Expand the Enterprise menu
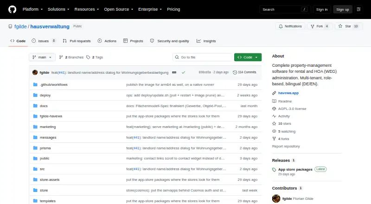The width and height of the screenshot is (371, 204). [150, 9]
